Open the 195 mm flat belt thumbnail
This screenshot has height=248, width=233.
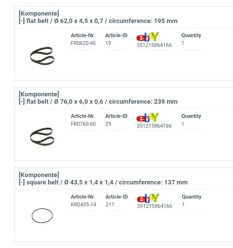42,56
